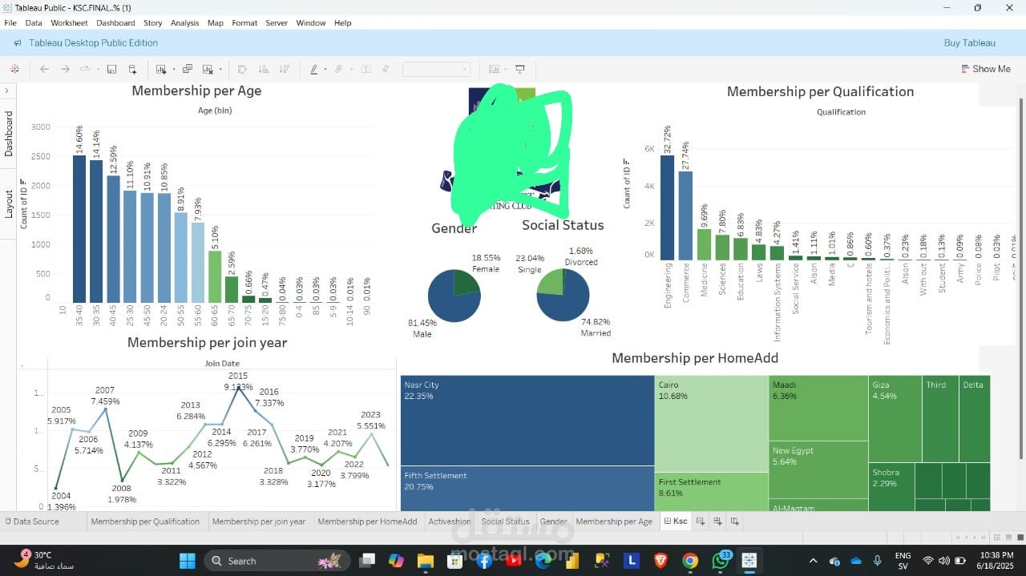The width and height of the screenshot is (1026, 576).
Task: Open the Server menu
Action: pyautogui.click(x=277, y=23)
